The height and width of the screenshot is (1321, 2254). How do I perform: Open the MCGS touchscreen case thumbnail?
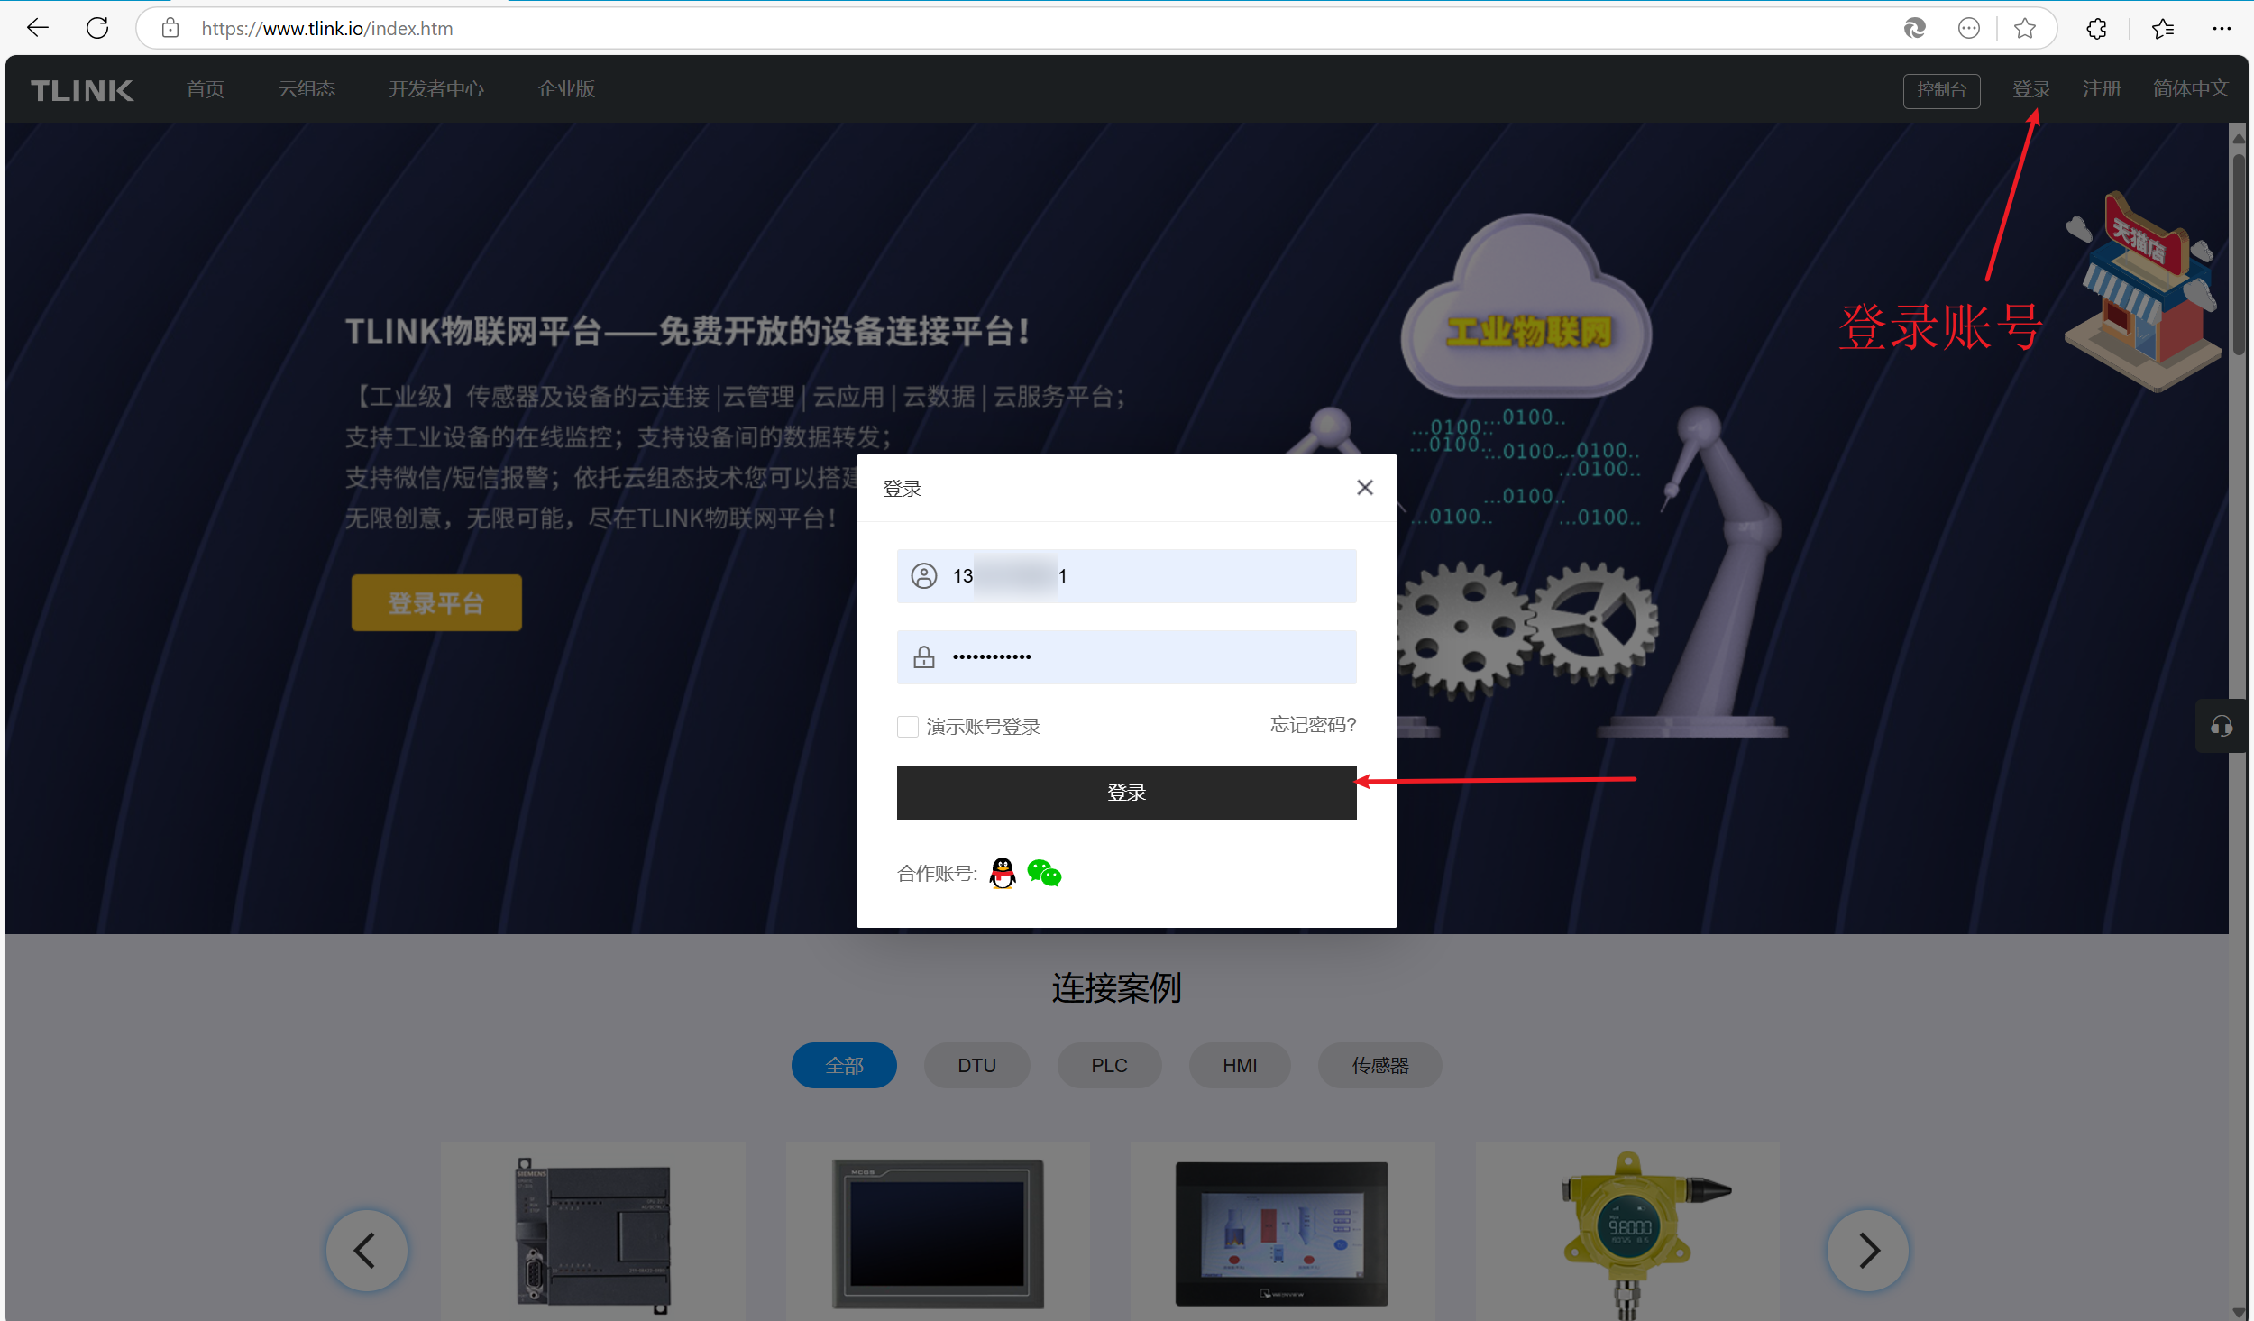tap(938, 1234)
